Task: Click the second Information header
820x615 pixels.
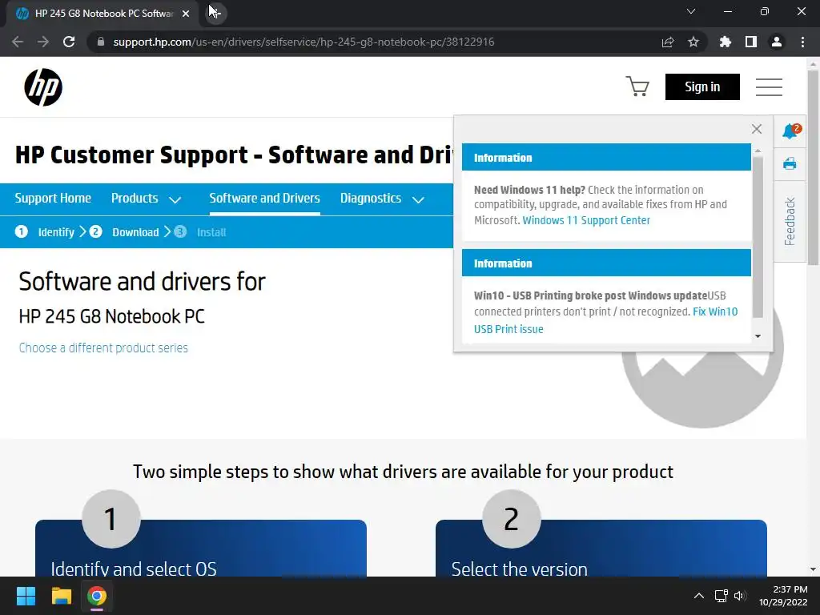Action: click(x=606, y=263)
